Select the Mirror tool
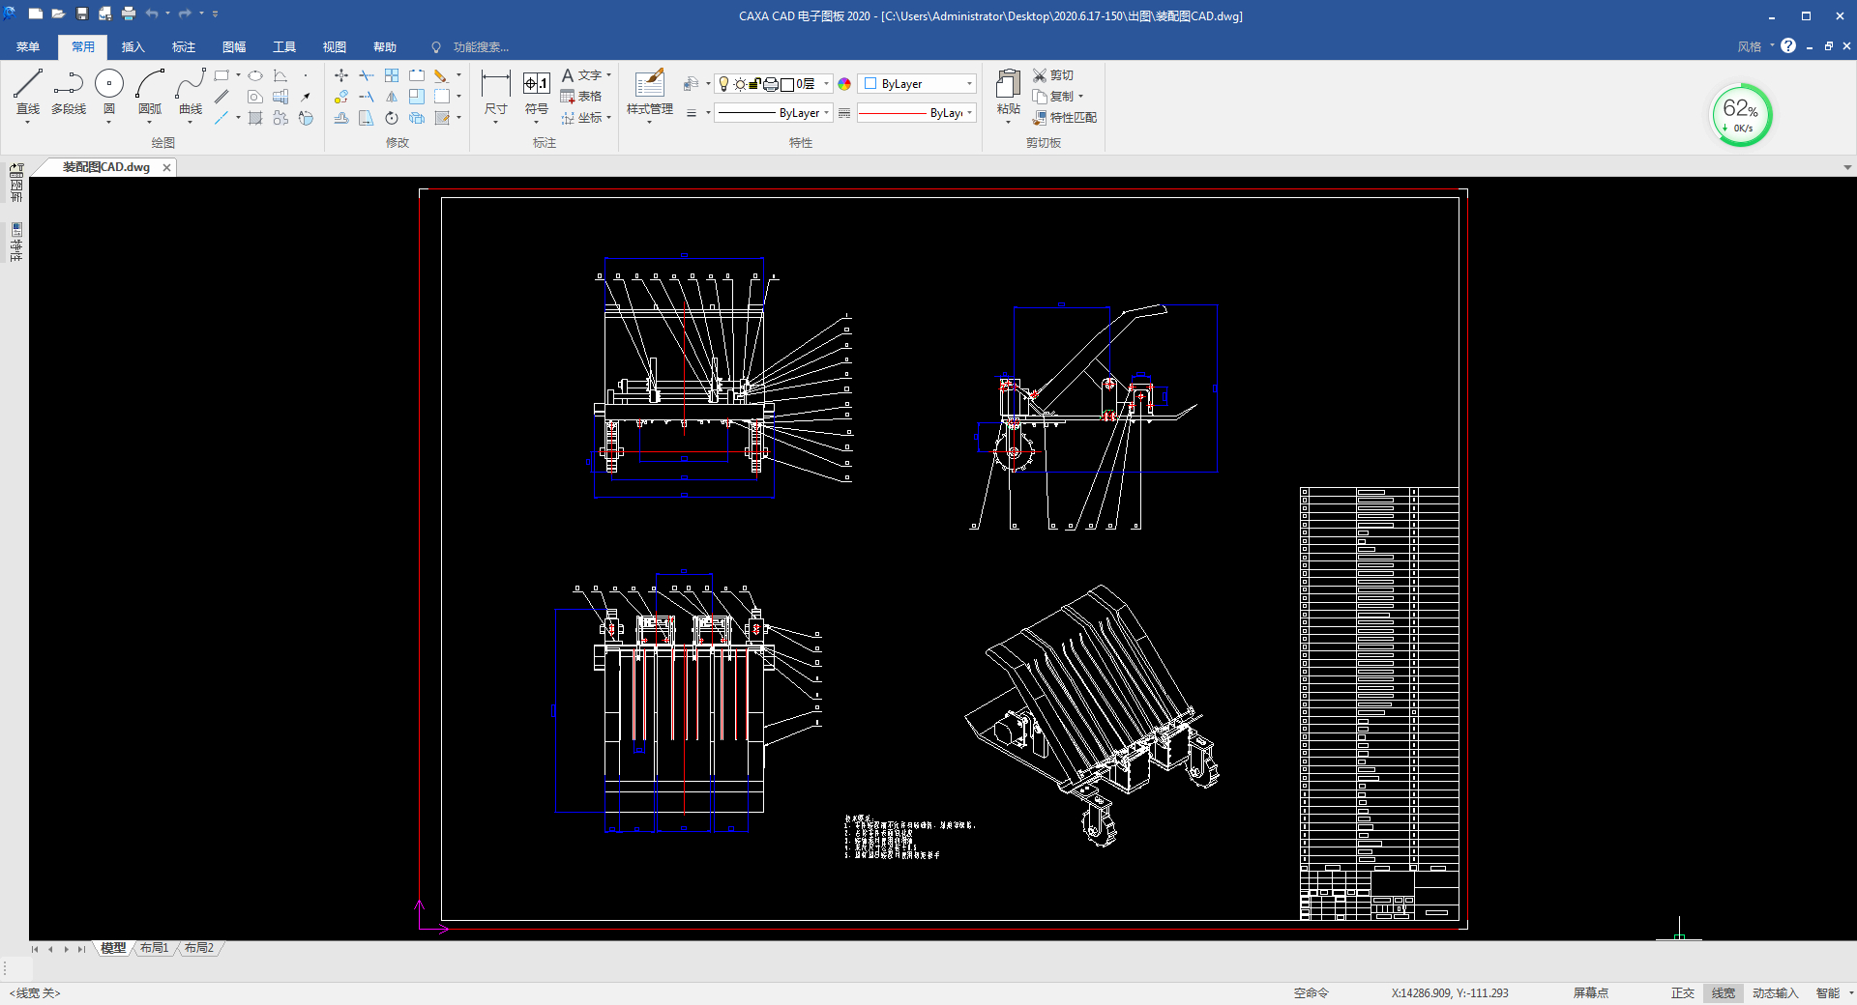Viewport: 1857px width, 1005px height. (392, 97)
